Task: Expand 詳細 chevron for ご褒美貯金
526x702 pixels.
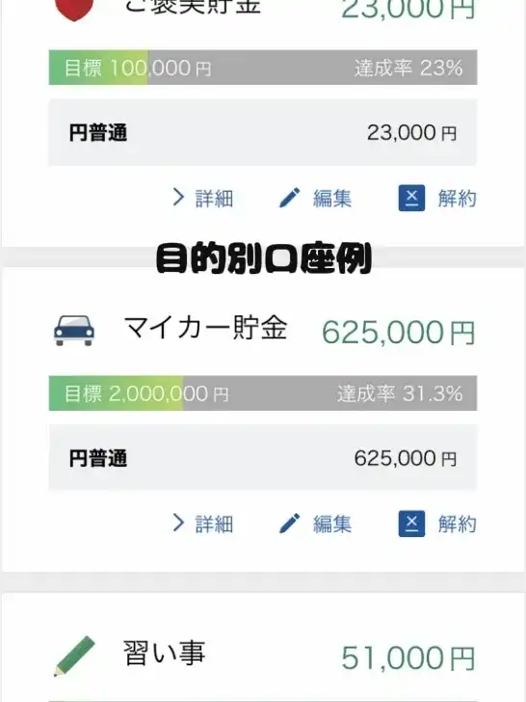Action: 178,198
